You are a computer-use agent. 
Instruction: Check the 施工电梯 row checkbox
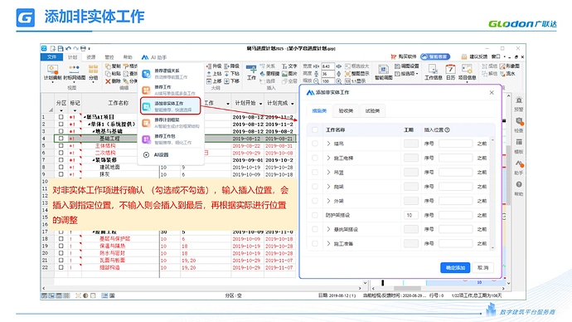point(314,158)
